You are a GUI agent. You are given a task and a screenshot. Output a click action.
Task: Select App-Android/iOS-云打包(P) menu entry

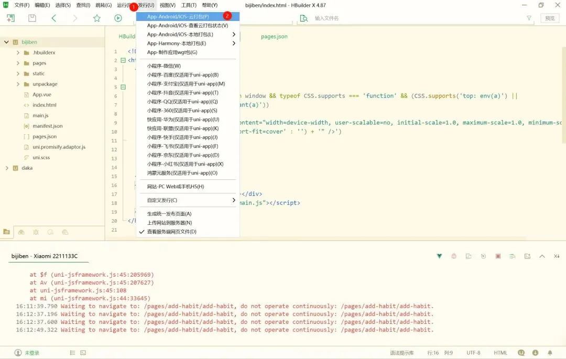[188, 17]
